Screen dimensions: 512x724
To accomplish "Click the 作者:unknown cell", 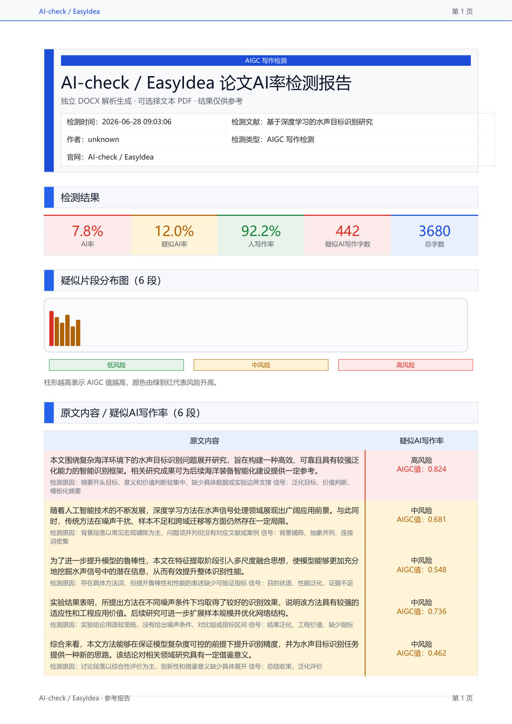I will tap(143, 140).
